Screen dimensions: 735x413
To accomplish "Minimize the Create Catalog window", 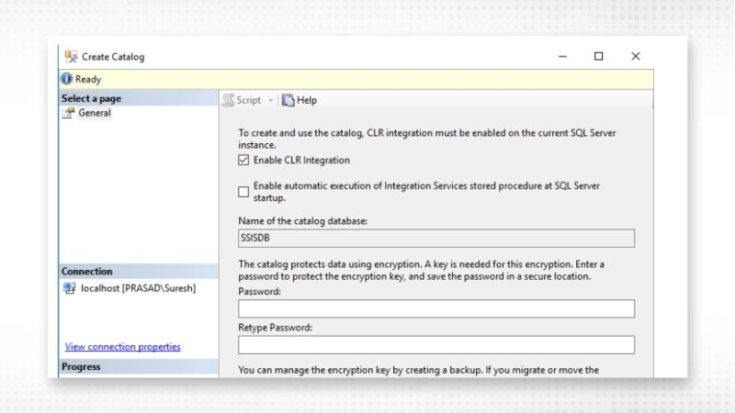I will [562, 56].
